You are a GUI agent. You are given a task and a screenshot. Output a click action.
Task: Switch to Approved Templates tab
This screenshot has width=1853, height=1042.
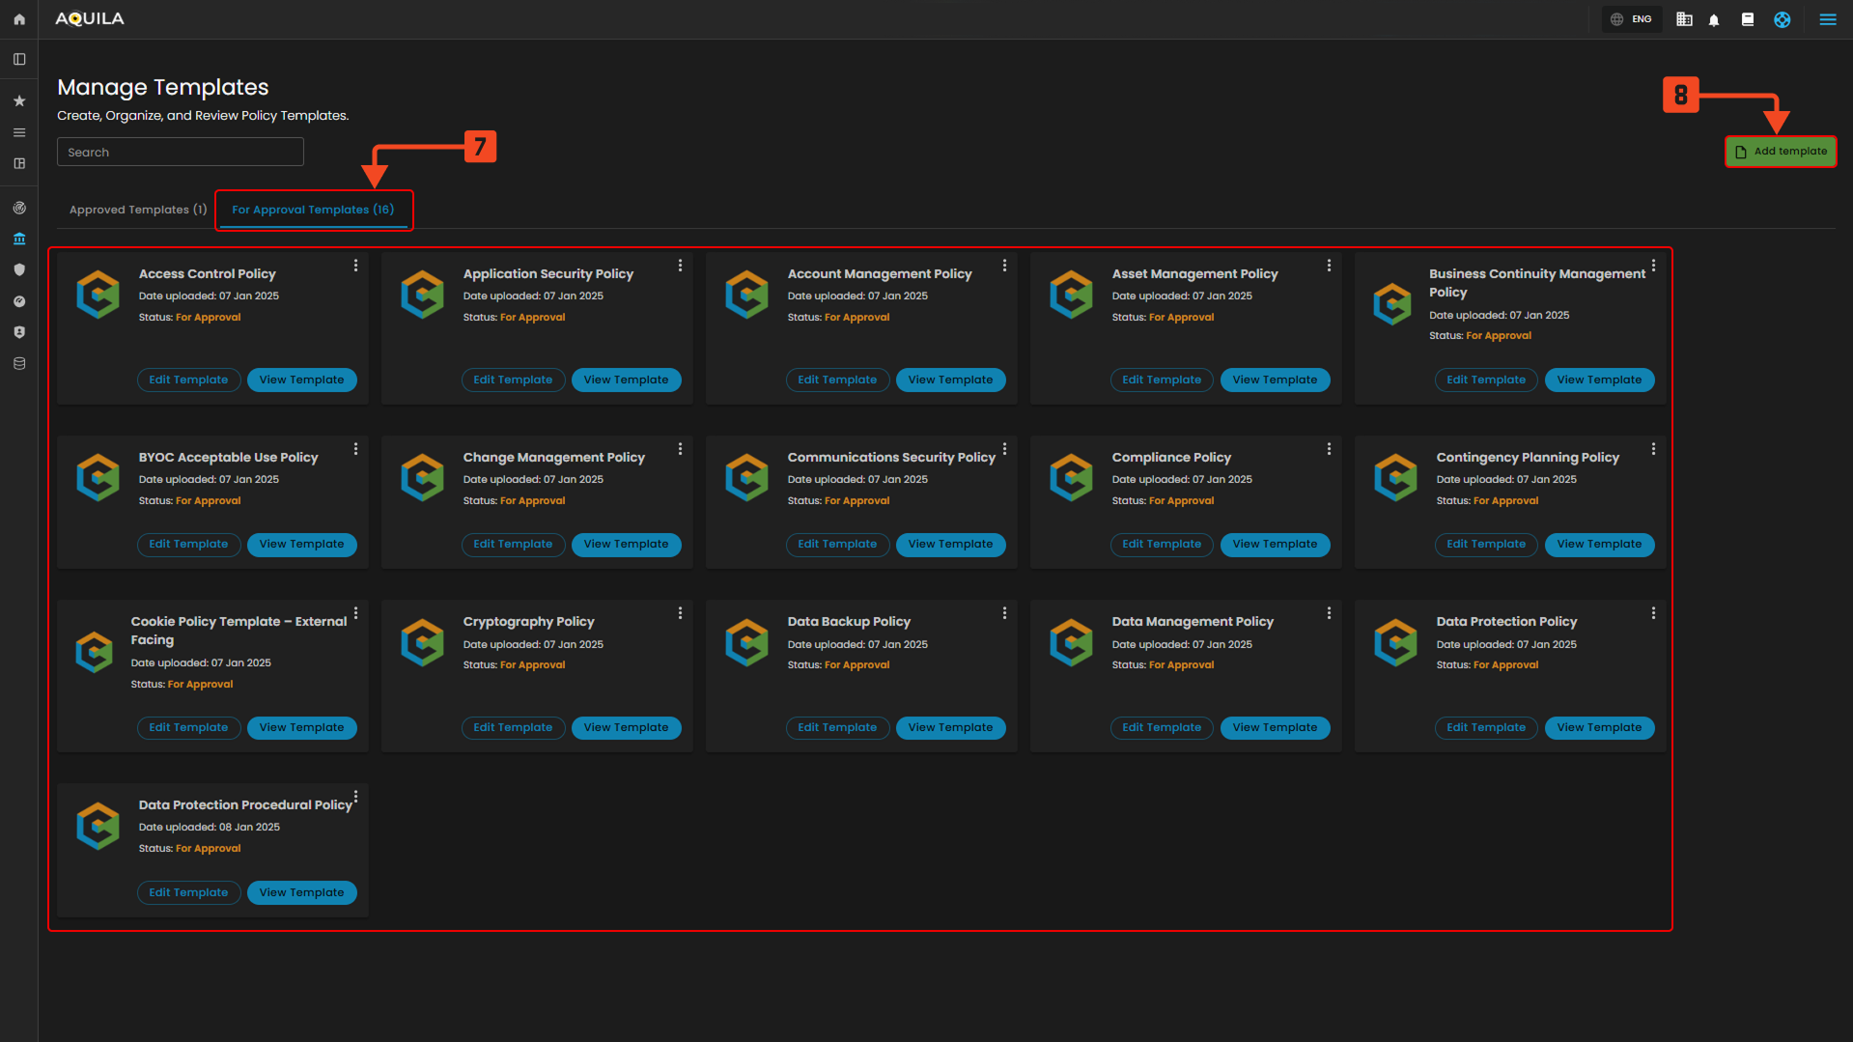[x=138, y=210]
